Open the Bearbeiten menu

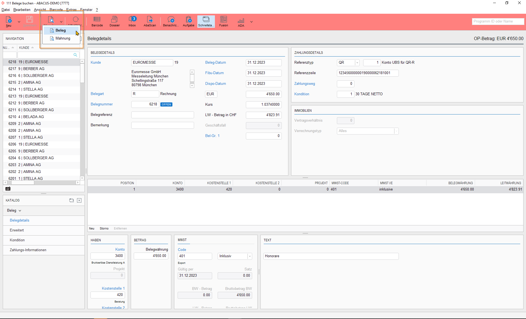[22, 10]
